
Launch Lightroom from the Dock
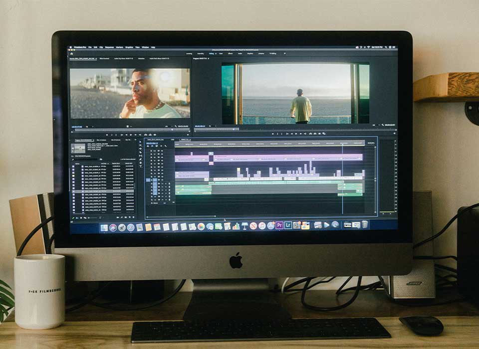(288, 225)
